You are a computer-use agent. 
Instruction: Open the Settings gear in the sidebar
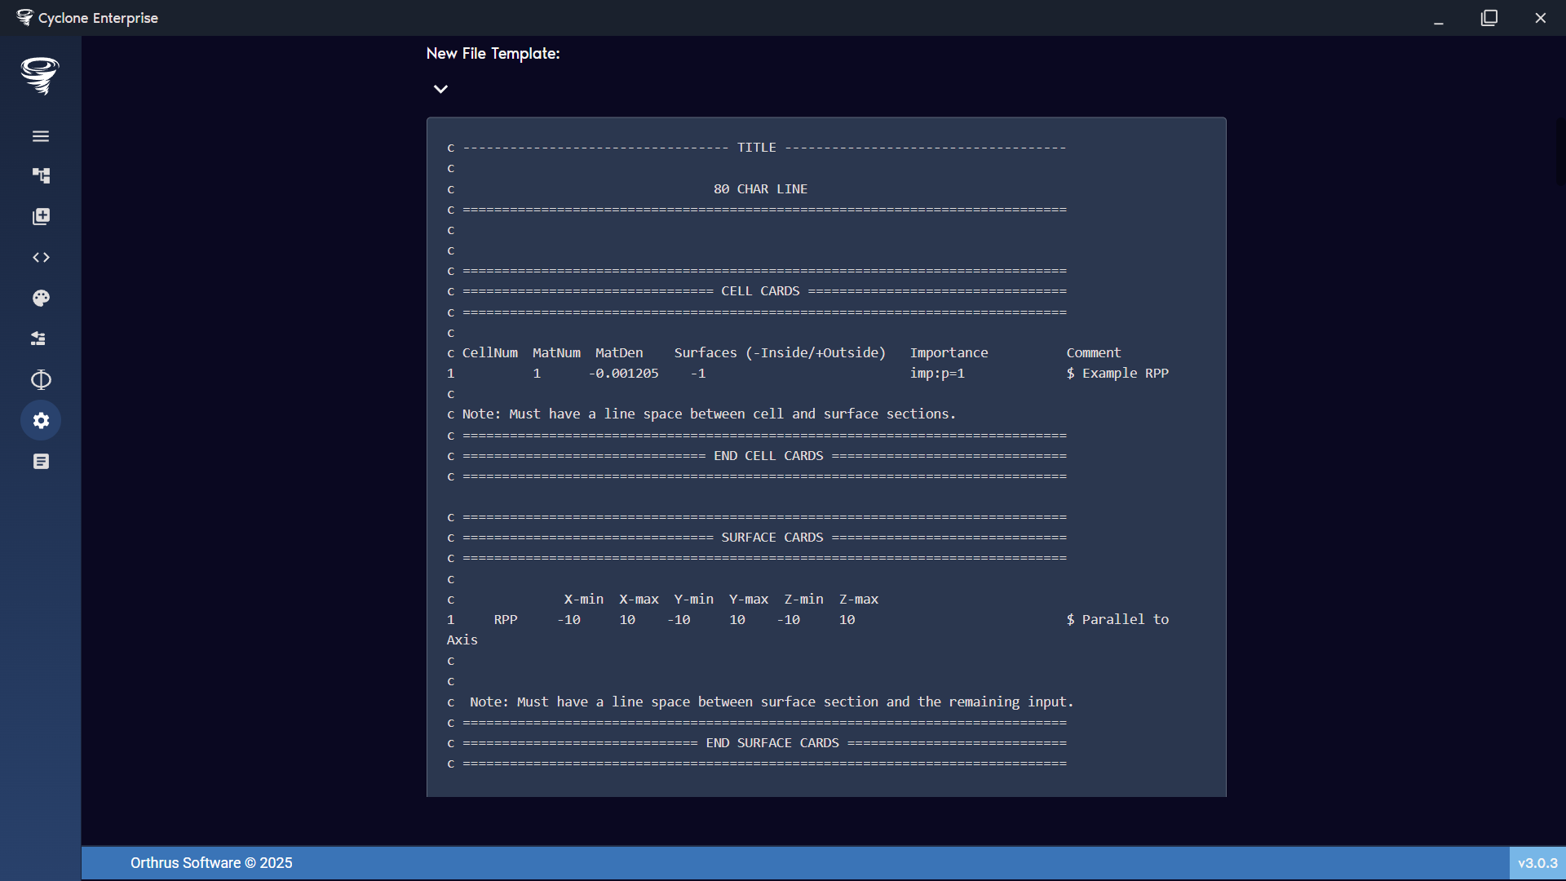click(40, 420)
